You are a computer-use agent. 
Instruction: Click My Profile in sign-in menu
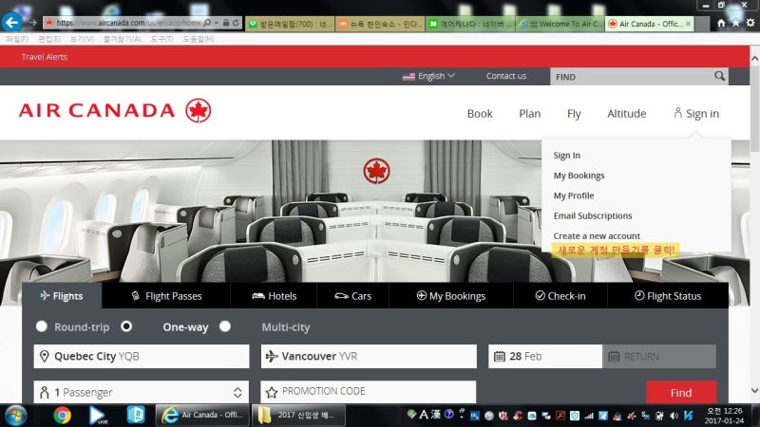point(574,195)
